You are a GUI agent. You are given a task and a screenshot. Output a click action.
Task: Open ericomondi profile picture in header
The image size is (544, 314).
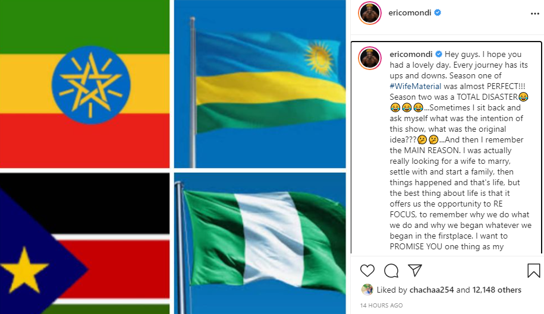tap(369, 13)
